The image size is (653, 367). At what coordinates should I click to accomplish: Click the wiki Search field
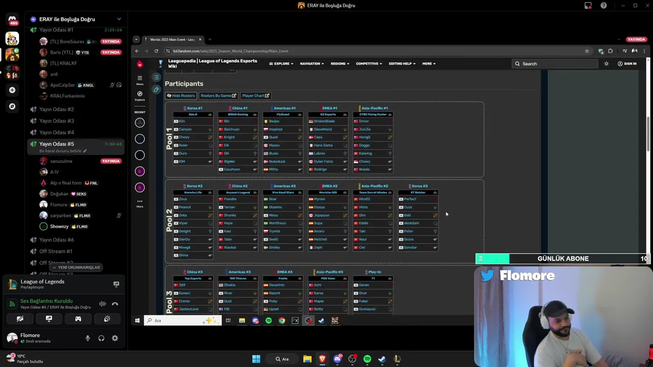555,64
